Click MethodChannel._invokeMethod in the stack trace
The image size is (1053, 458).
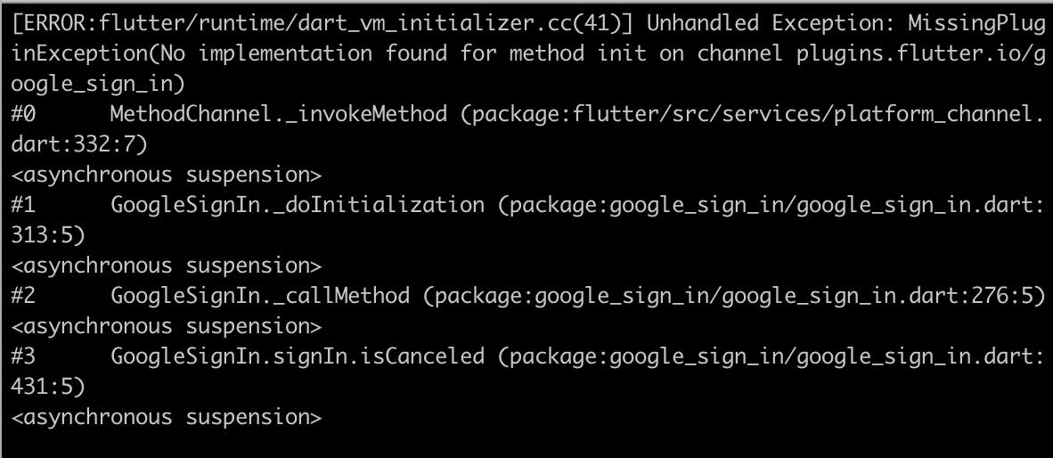(279, 114)
